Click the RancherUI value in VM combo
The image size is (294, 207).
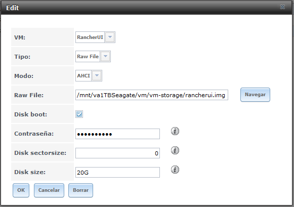click(90, 37)
